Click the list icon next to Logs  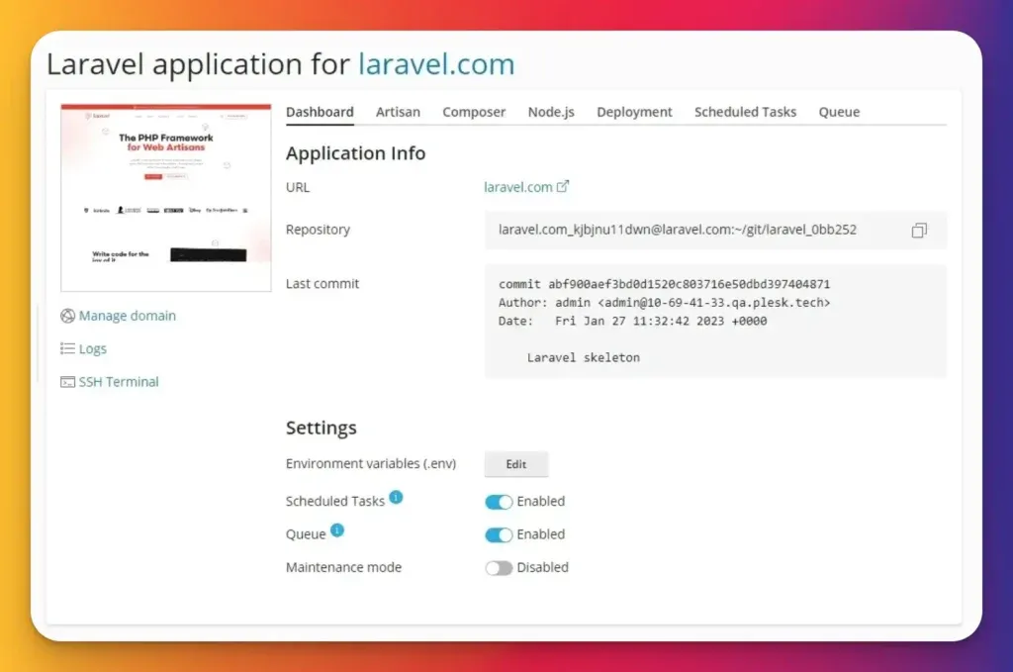pos(67,348)
